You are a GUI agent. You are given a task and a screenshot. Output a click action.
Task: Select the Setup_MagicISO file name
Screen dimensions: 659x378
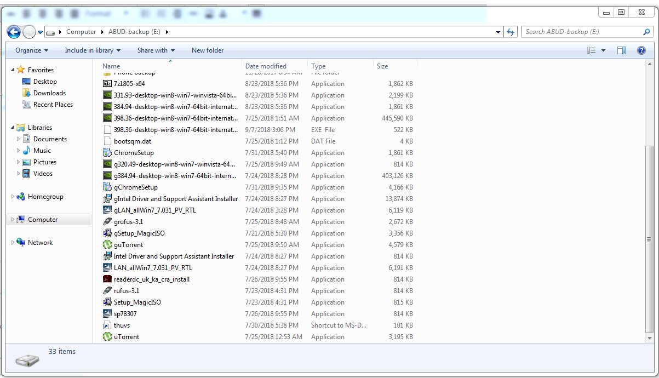coord(137,302)
